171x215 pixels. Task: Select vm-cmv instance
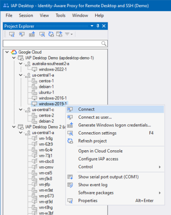coord(46,167)
